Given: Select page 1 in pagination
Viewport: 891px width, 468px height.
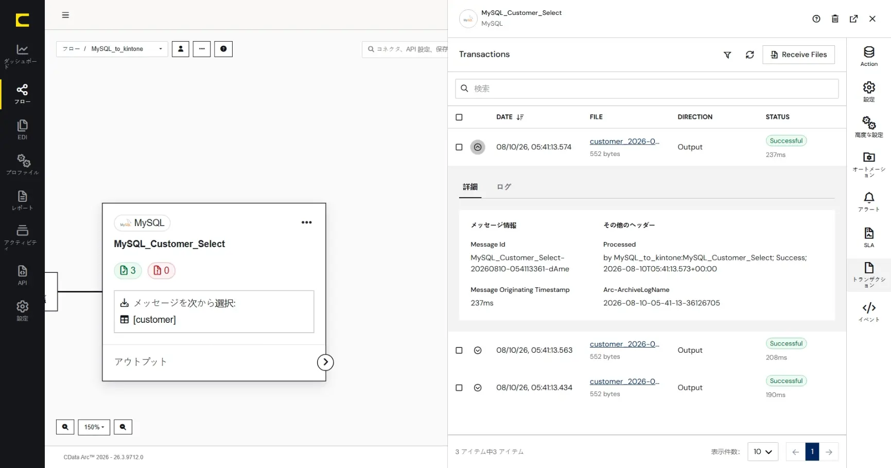Looking at the screenshot, I should (x=812, y=452).
